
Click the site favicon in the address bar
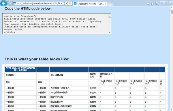[x=15, y=3]
